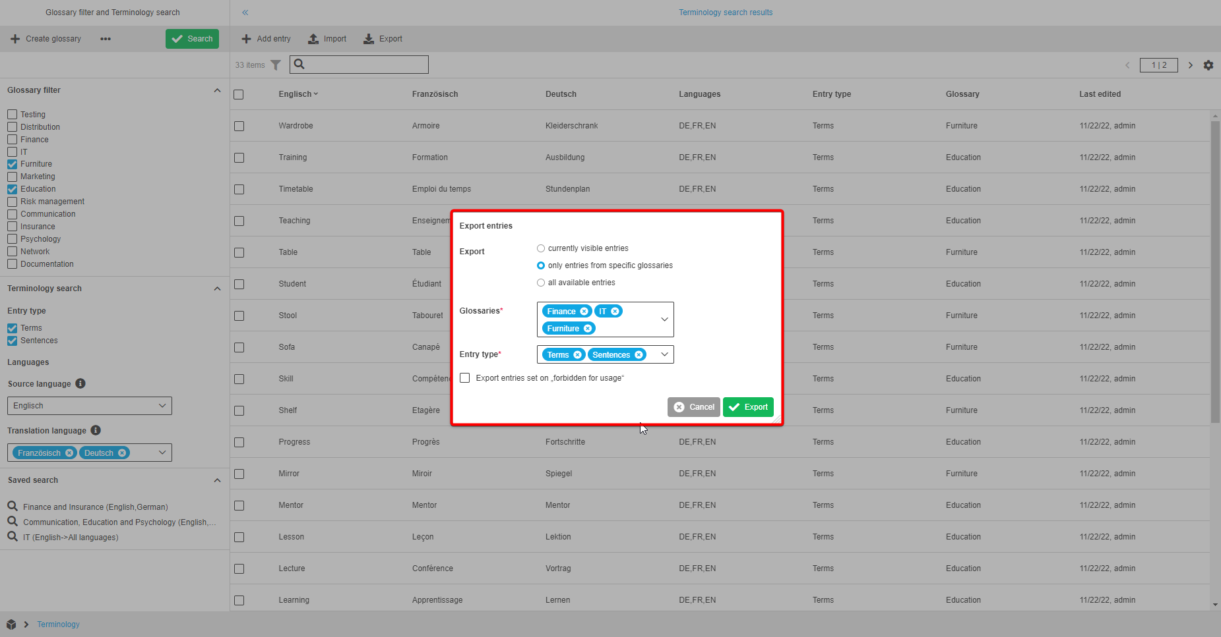Viewport: 1221px width, 637px height.
Task: Go to the next results page arrow
Action: coord(1191,65)
